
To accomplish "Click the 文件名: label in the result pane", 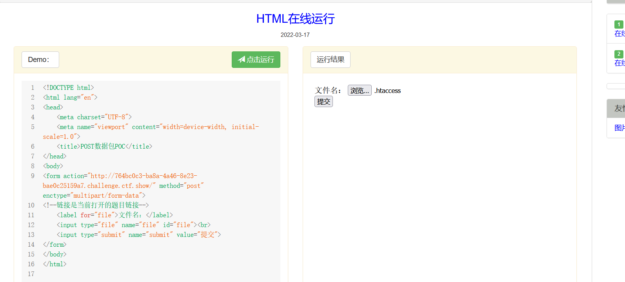I will [x=328, y=91].
